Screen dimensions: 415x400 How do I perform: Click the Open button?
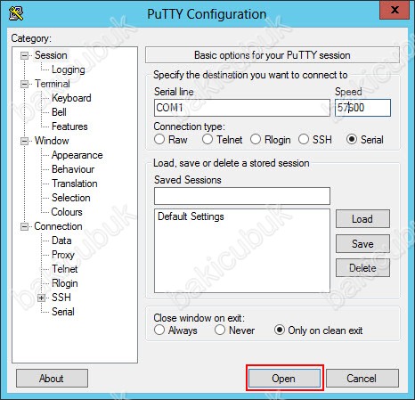(284, 379)
